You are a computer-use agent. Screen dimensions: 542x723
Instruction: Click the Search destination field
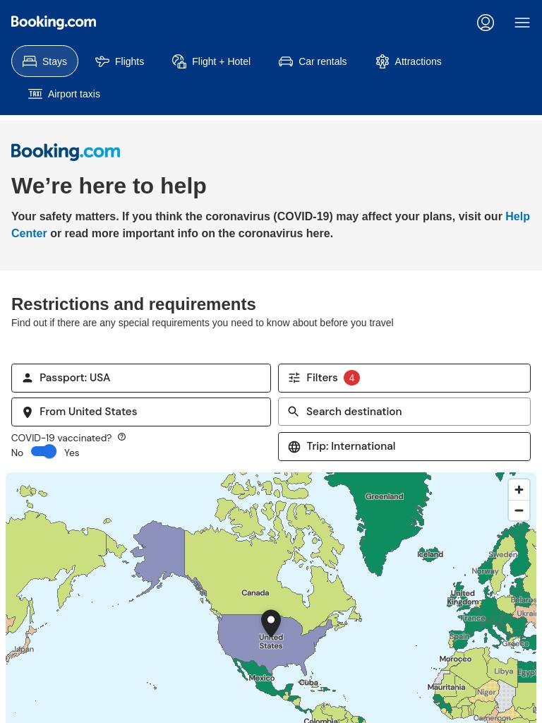coord(404,412)
